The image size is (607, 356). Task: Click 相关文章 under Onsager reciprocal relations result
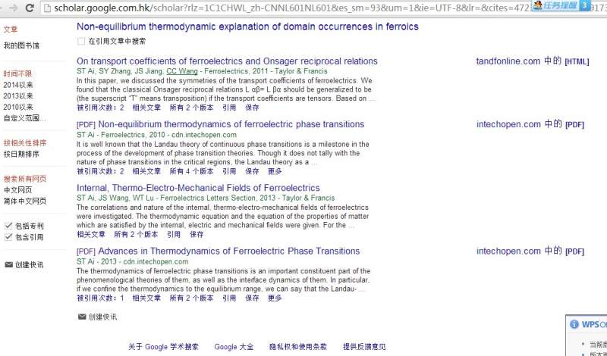click(146, 108)
